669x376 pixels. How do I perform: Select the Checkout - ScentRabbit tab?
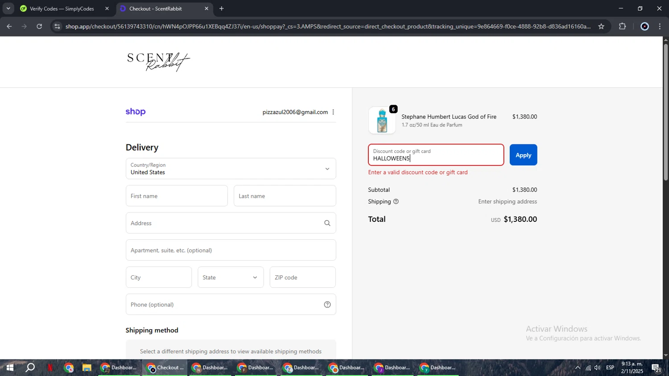(x=159, y=8)
